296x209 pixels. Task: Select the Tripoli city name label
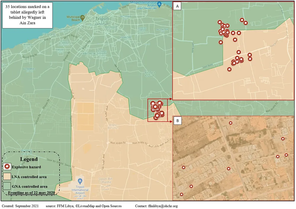pyautogui.click(x=102, y=19)
